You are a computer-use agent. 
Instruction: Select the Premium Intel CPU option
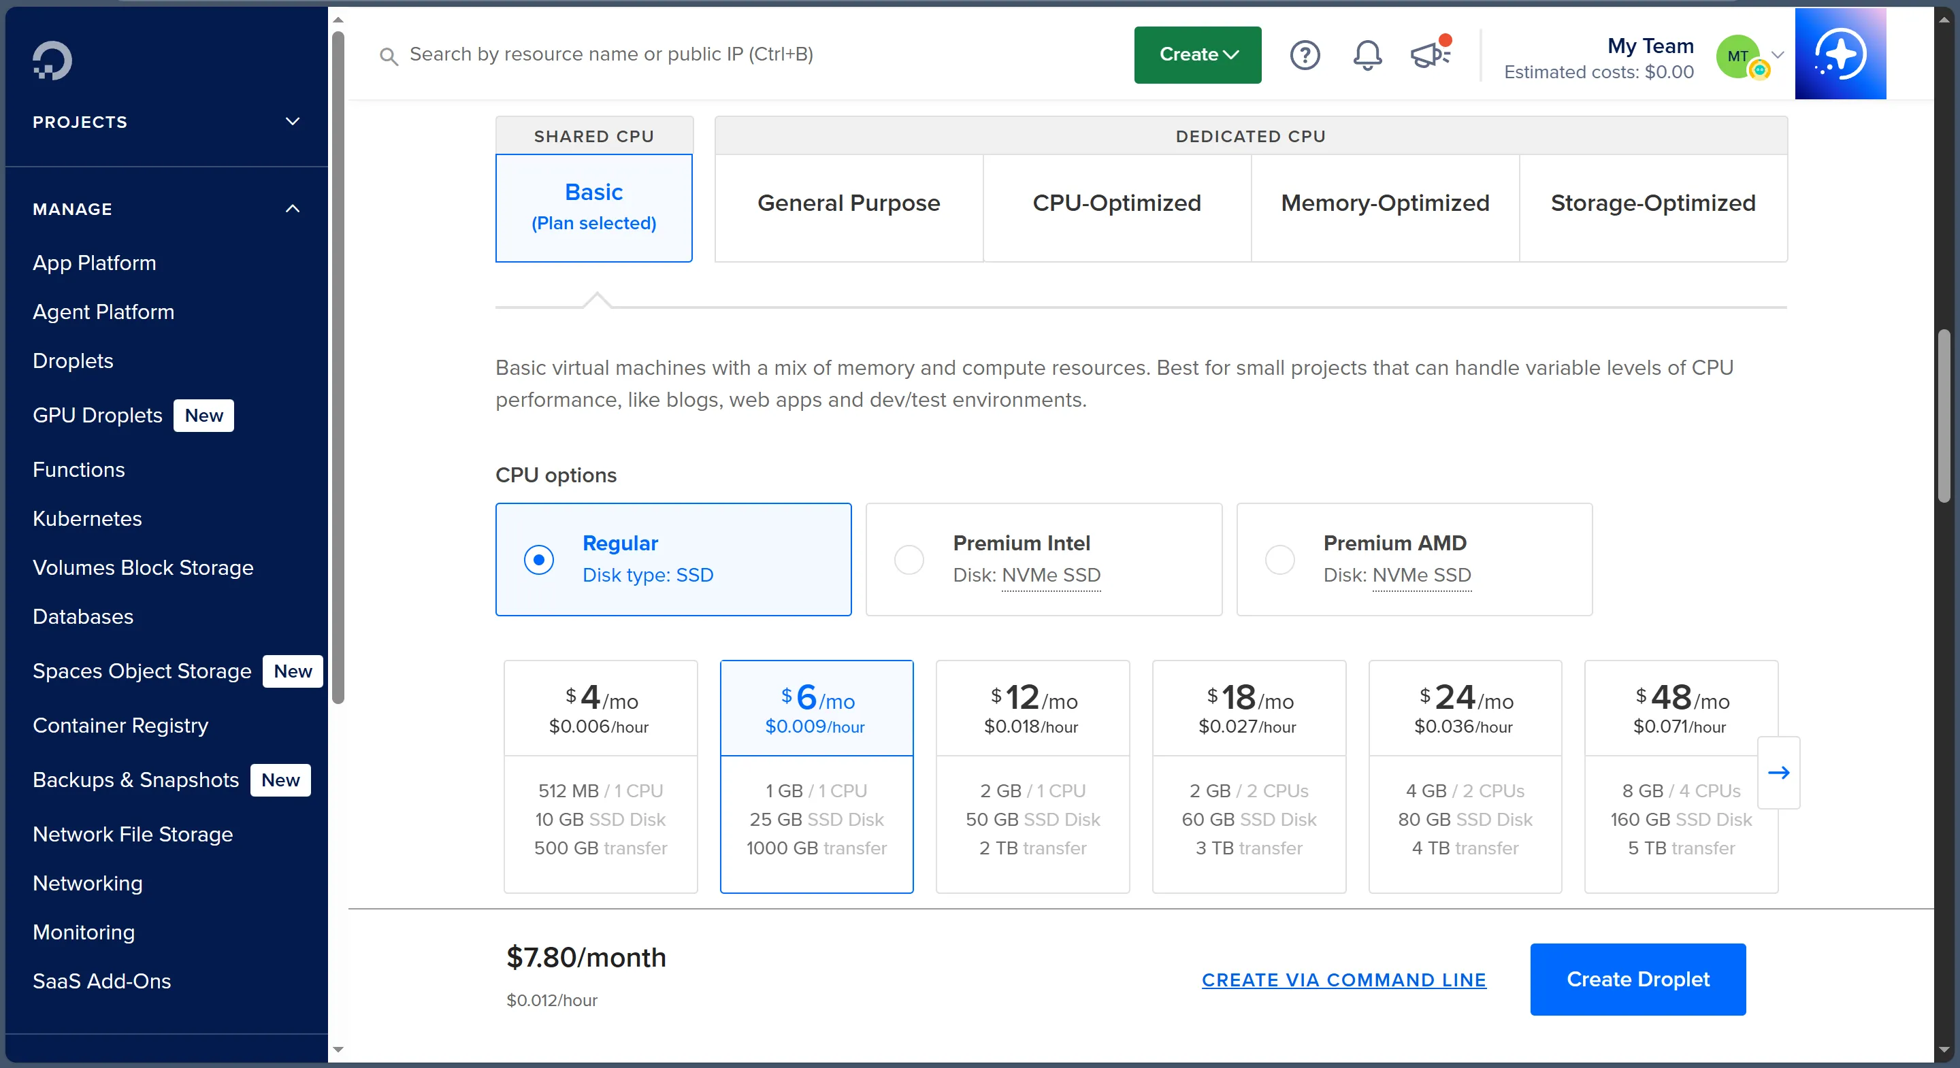(1043, 559)
